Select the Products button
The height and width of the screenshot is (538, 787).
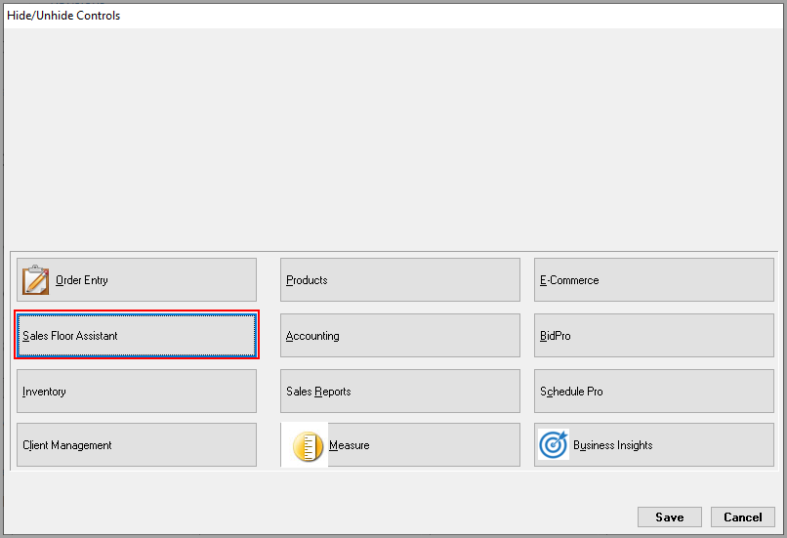click(400, 279)
